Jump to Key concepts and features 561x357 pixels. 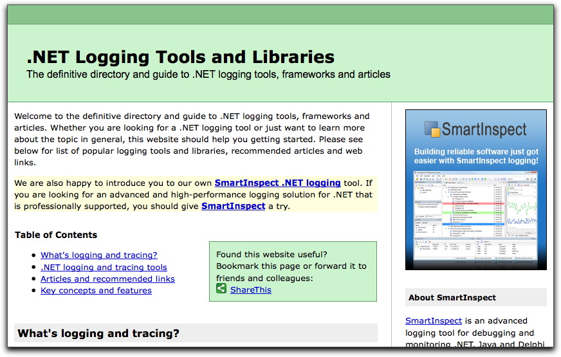tap(96, 291)
